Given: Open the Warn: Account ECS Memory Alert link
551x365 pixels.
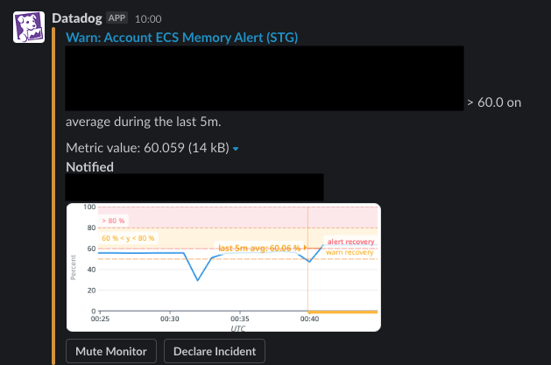Looking at the screenshot, I should click(181, 38).
